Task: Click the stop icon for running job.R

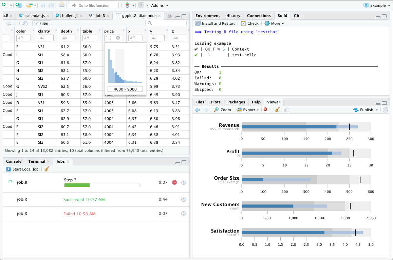Action: [174, 182]
